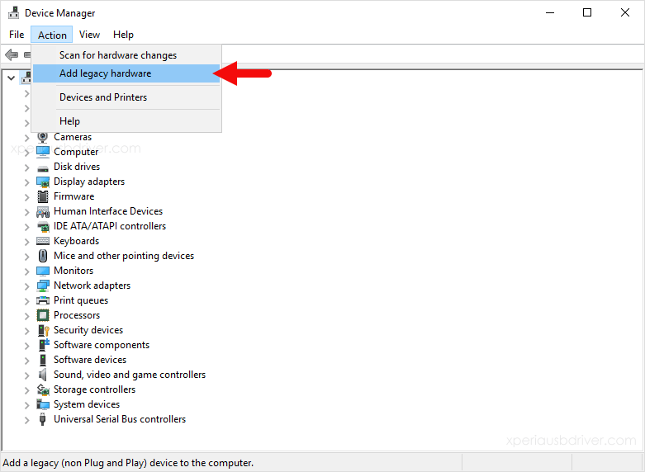Image resolution: width=645 pixels, height=472 pixels.
Task: Choose Help in the Action dropdown
Action: pyautogui.click(x=126, y=120)
